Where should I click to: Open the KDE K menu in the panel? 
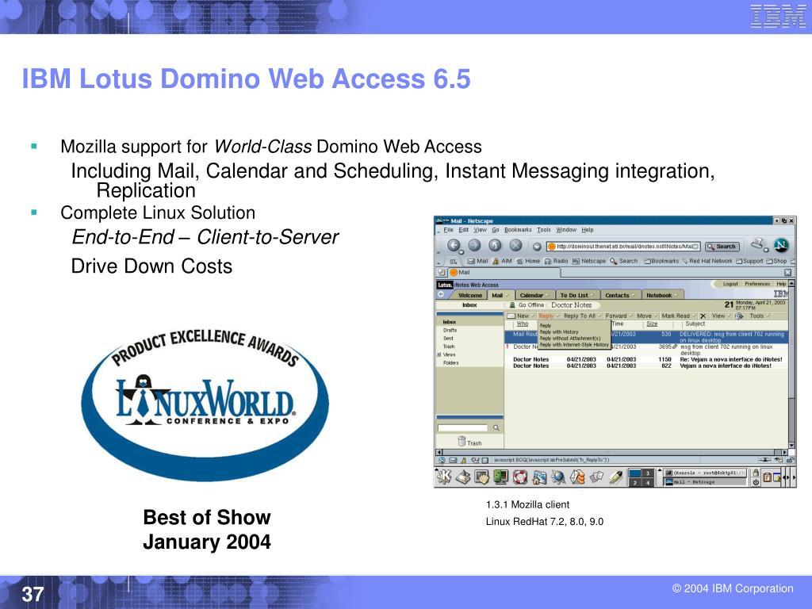443,477
